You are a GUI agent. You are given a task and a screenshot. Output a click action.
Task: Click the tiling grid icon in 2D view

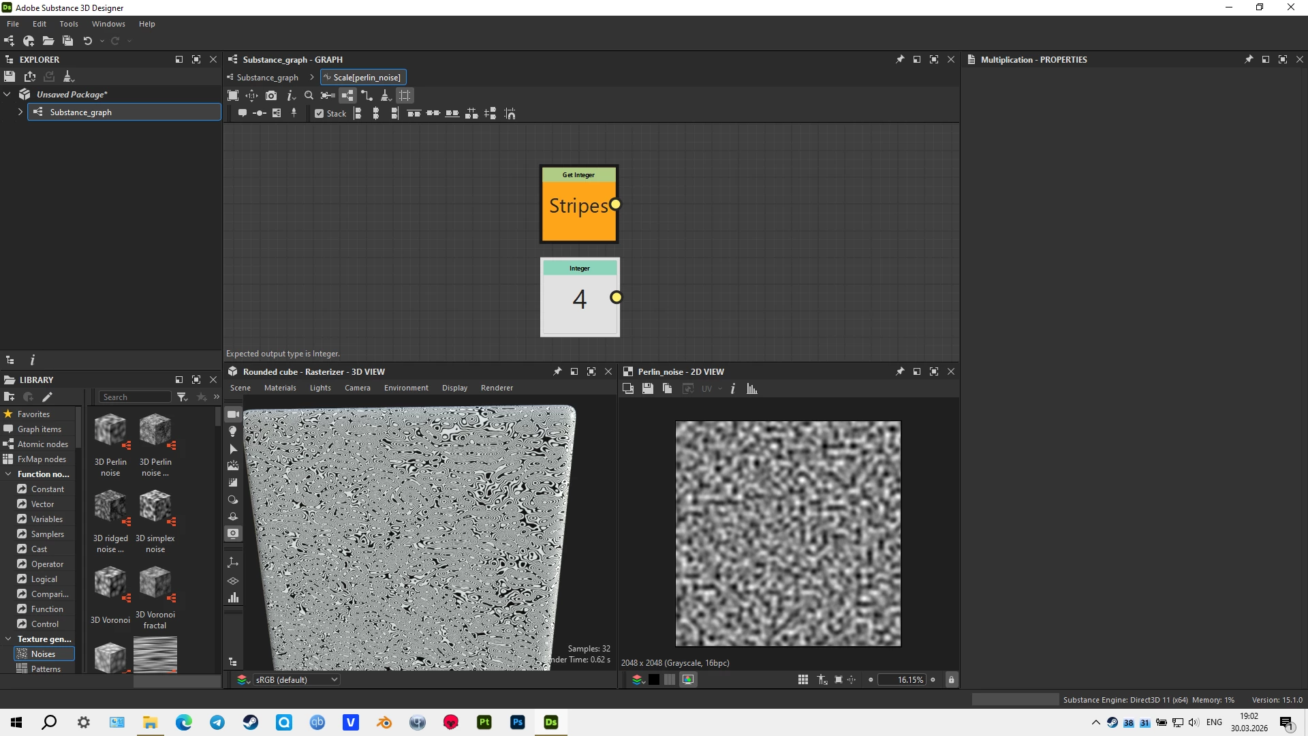tap(803, 679)
